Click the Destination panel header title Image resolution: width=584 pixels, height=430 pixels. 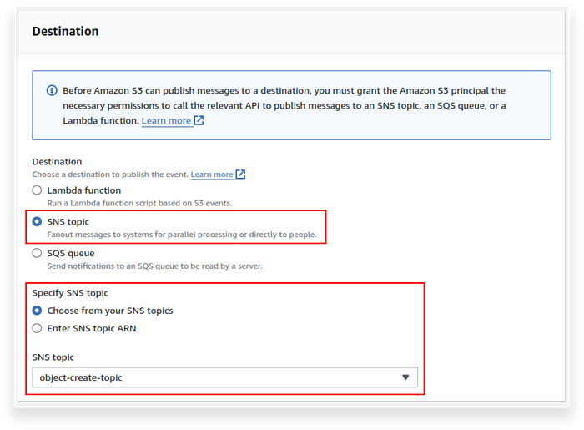[x=66, y=31]
